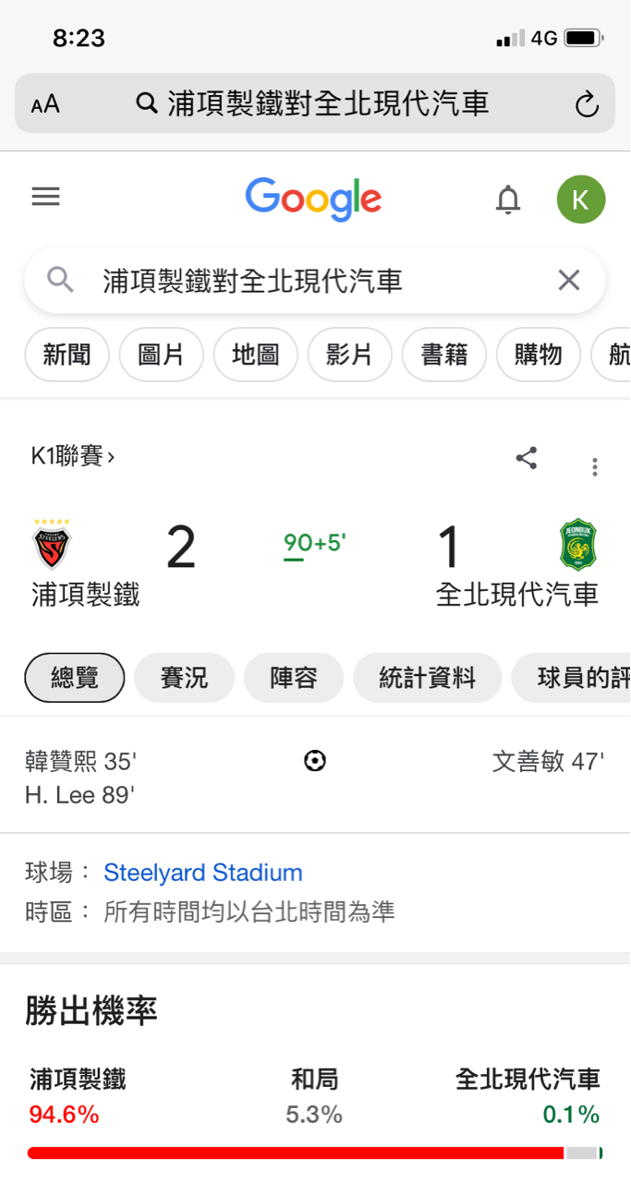The width and height of the screenshot is (631, 1182).
Task: Select the 總覽 overview tab
Action: (74, 678)
